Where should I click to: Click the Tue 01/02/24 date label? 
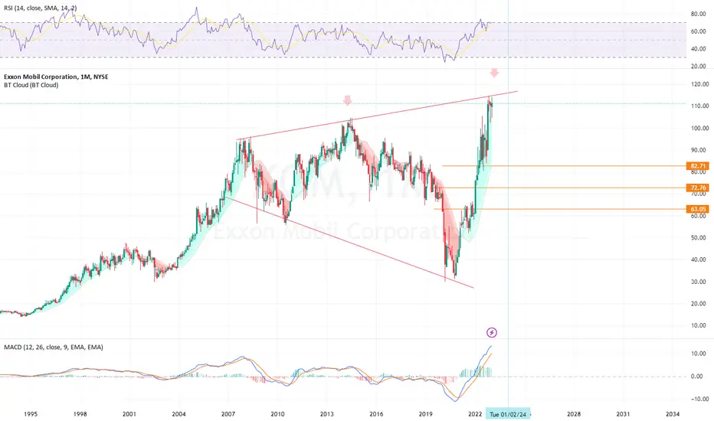pyautogui.click(x=508, y=414)
